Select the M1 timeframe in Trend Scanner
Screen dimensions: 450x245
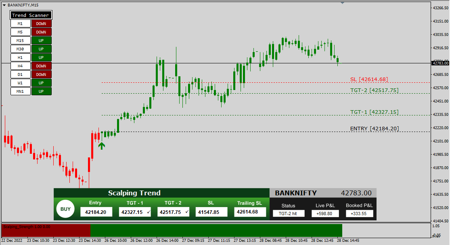tap(20, 24)
